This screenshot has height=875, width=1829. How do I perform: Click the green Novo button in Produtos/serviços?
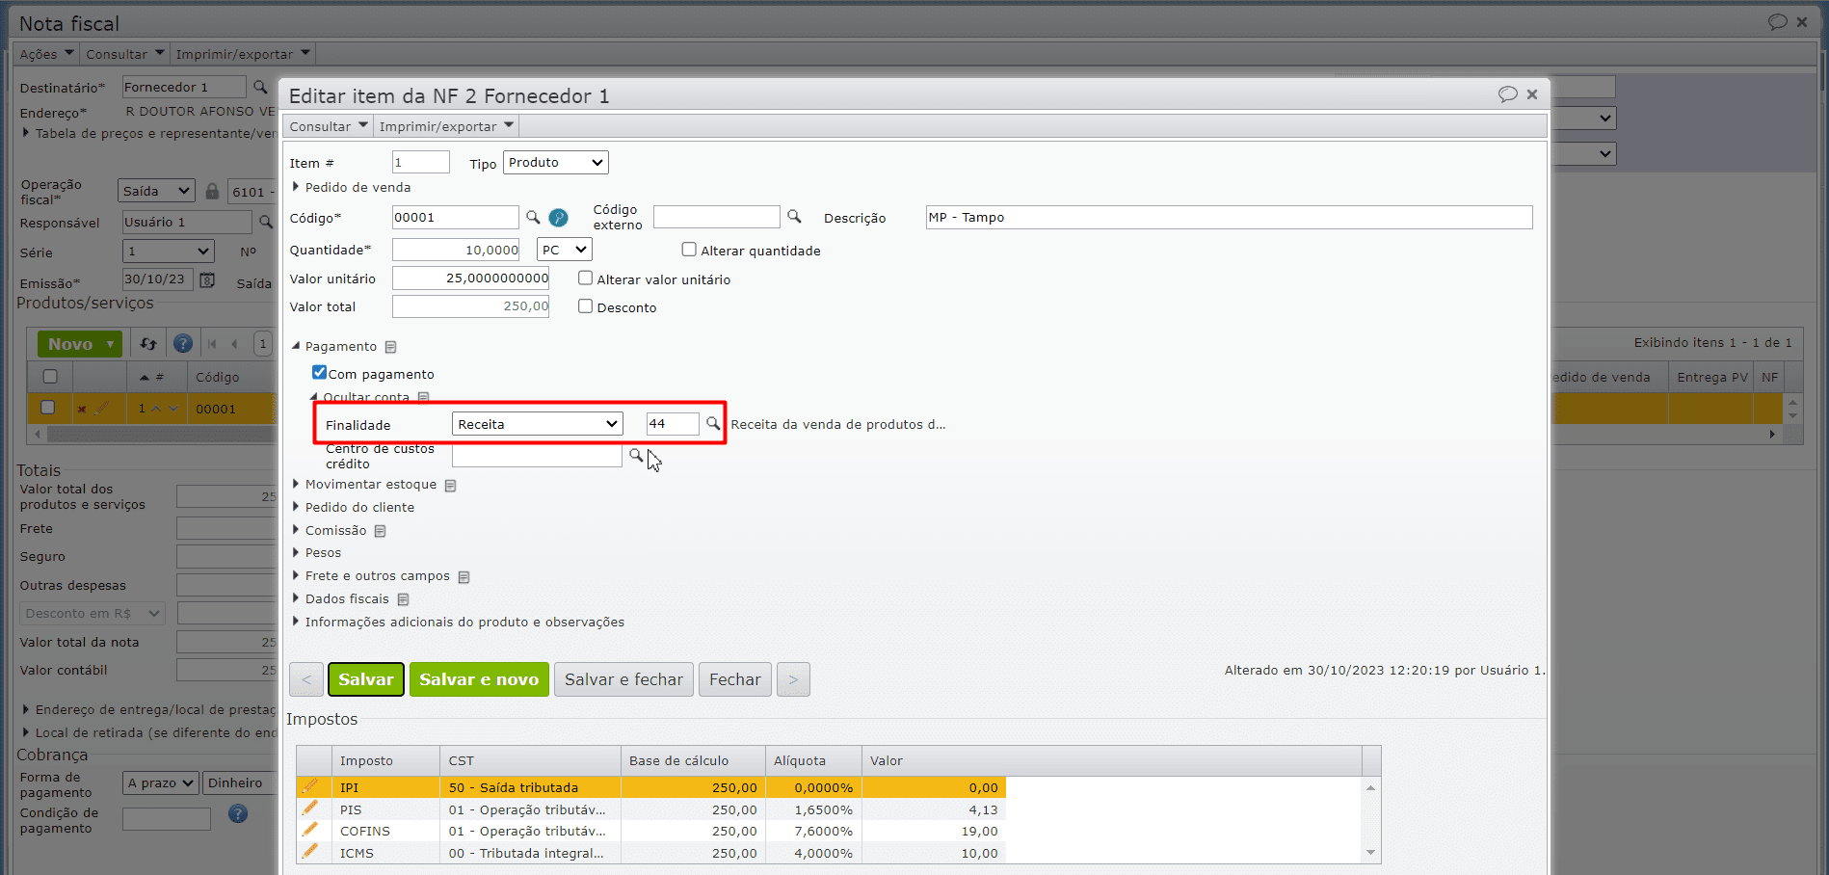pyautogui.click(x=80, y=344)
